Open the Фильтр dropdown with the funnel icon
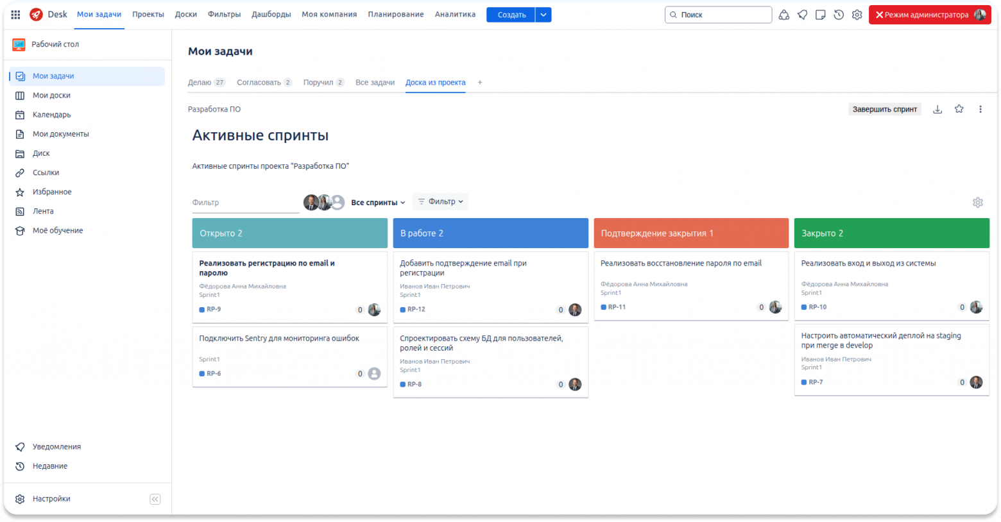 440,201
